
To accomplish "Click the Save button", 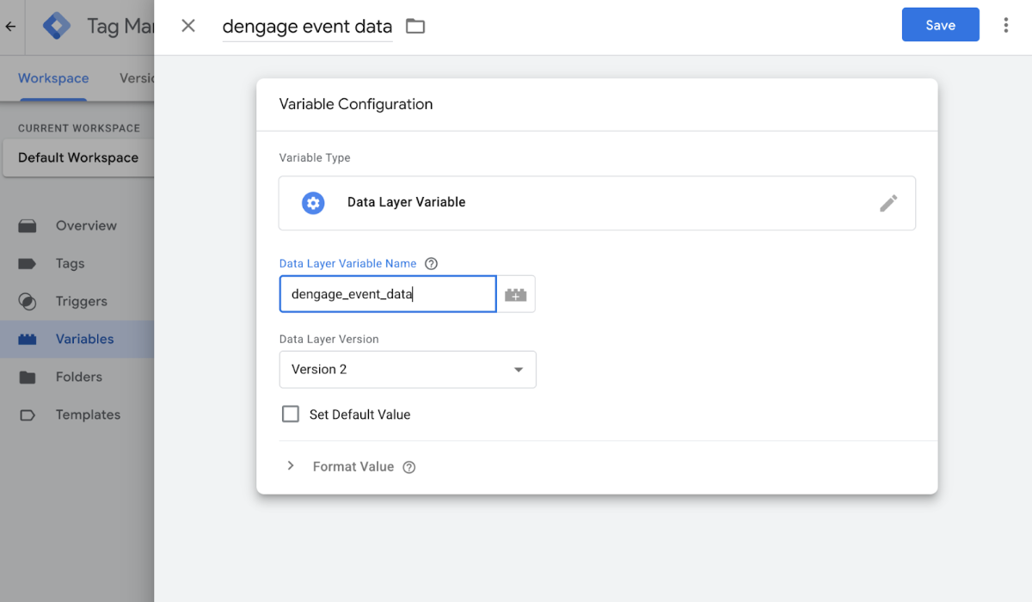I will pos(940,25).
